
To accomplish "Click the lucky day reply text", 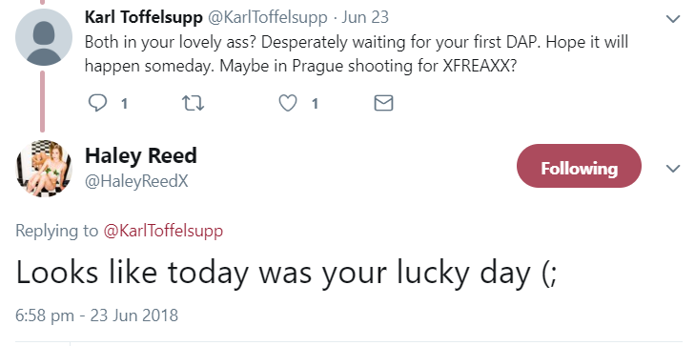I will [x=286, y=273].
